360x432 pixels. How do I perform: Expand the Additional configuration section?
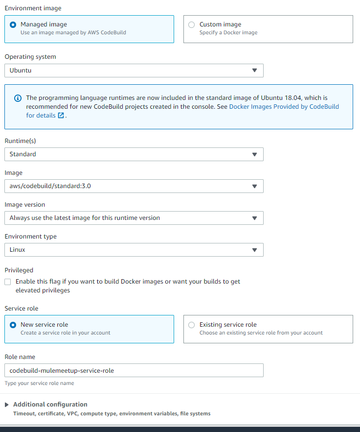coord(7,405)
